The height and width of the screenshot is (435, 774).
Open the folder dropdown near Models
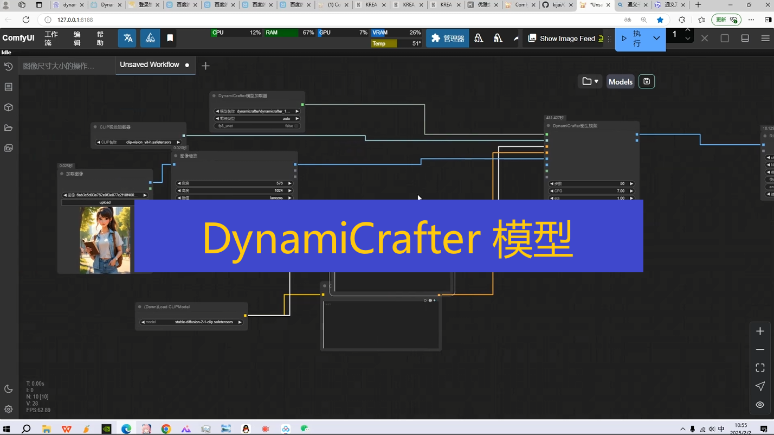pyautogui.click(x=590, y=81)
